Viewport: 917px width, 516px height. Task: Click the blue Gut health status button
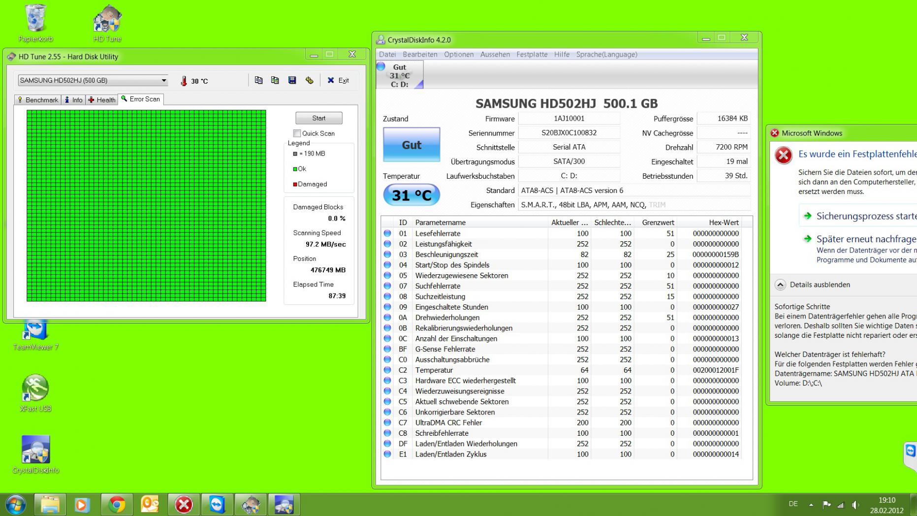click(411, 145)
